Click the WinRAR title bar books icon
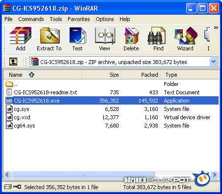This screenshot has height=194, width=222. click(7, 8)
